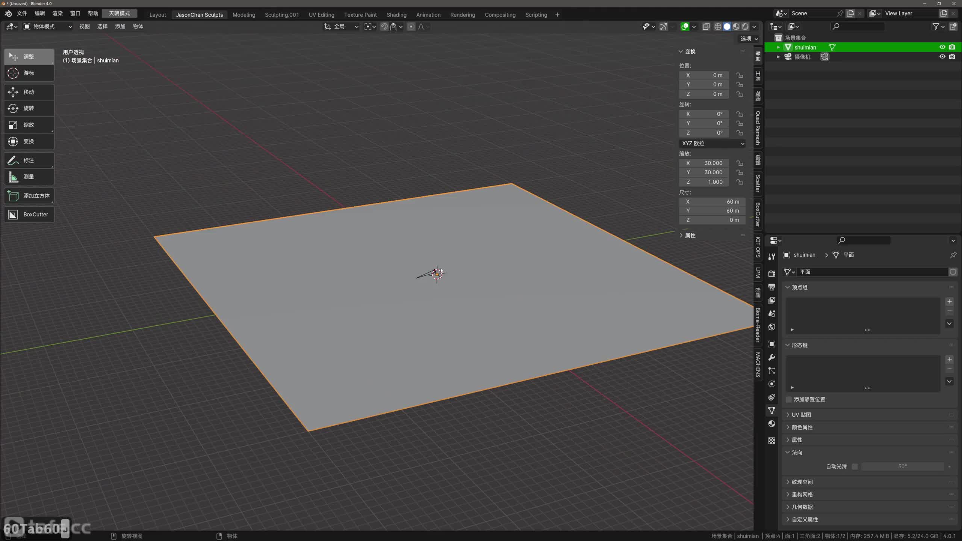Open the Quad Remesh sidebar tab
This screenshot has height=541, width=962.
(758, 128)
